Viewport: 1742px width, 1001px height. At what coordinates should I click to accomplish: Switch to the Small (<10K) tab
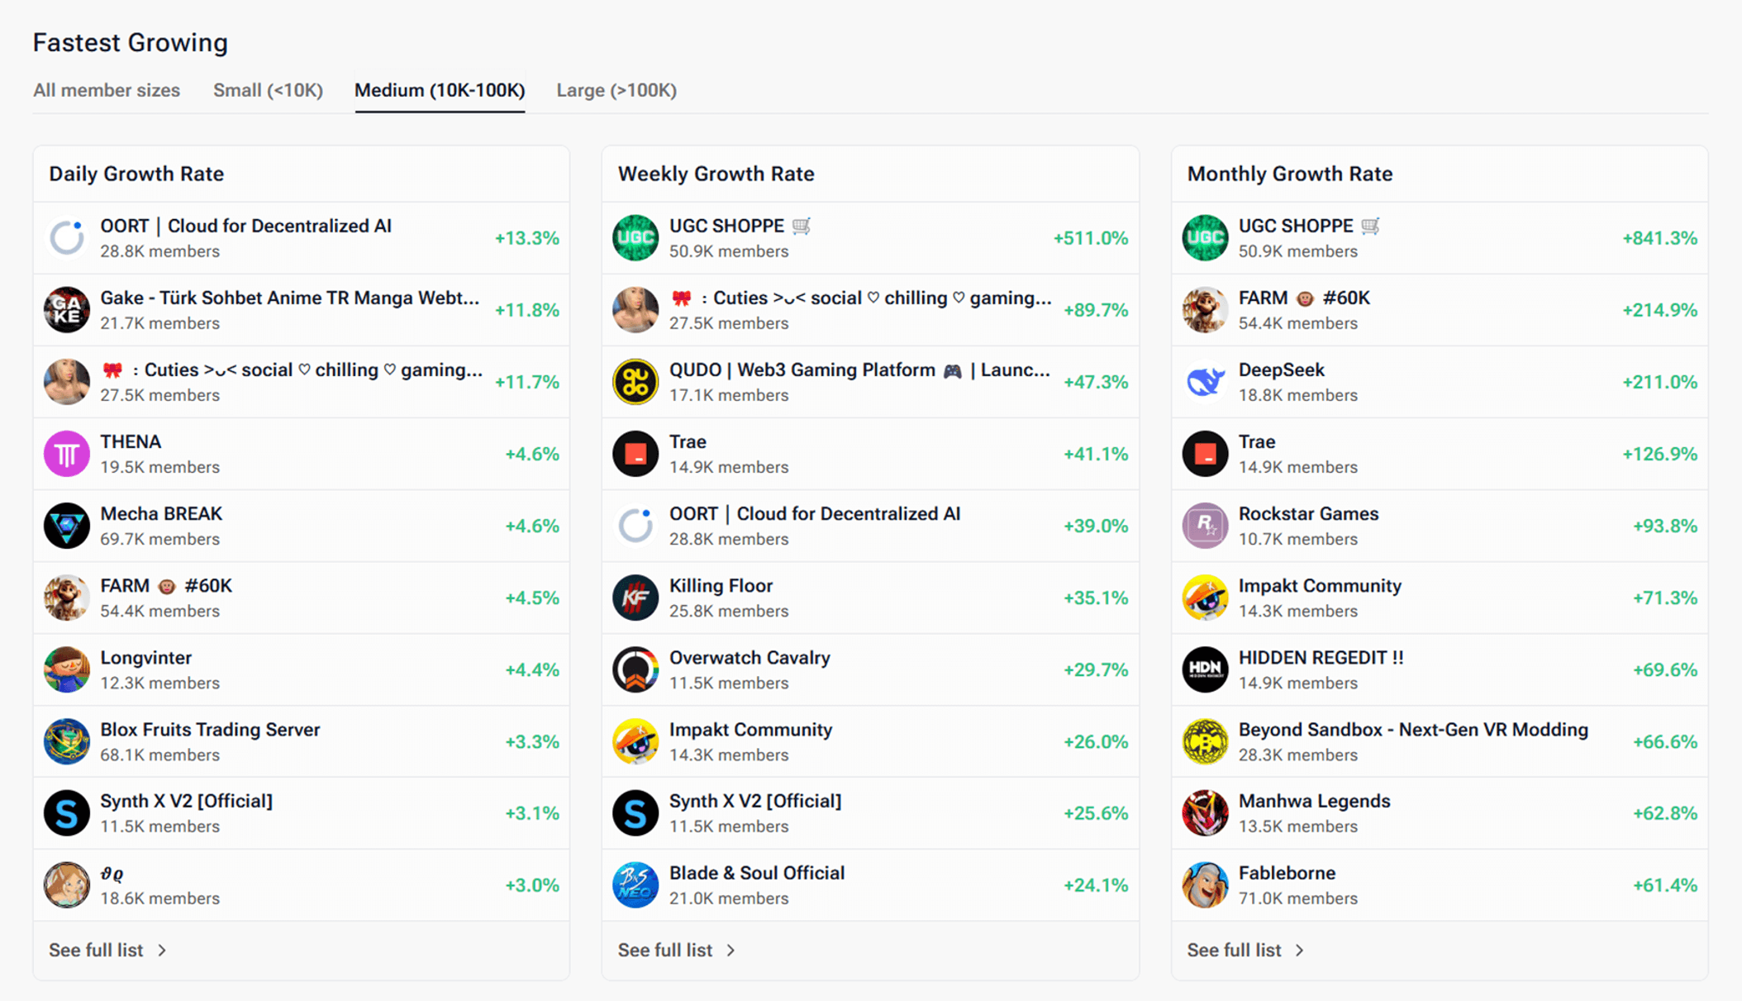pyautogui.click(x=267, y=90)
